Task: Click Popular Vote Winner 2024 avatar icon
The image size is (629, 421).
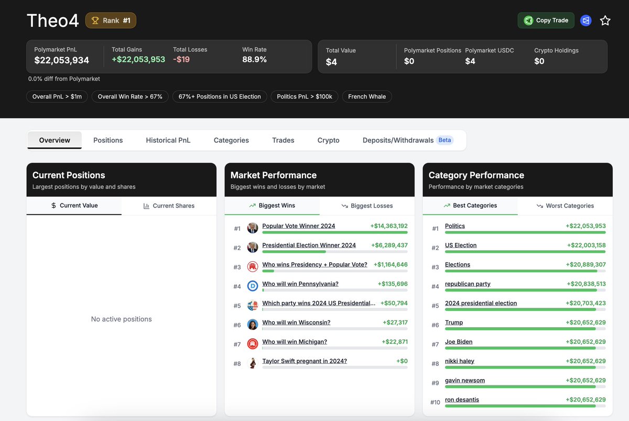Action: pos(253,228)
